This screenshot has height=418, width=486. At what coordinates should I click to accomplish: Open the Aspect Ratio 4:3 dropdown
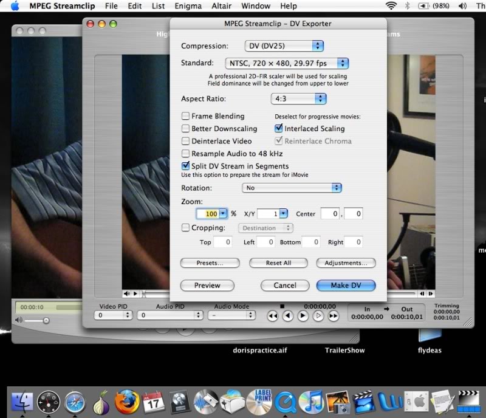click(299, 98)
